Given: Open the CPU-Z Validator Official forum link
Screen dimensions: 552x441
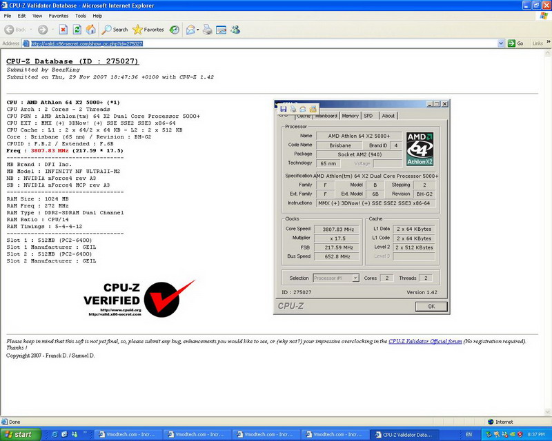Looking at the screenshot, I should point(425,341).
